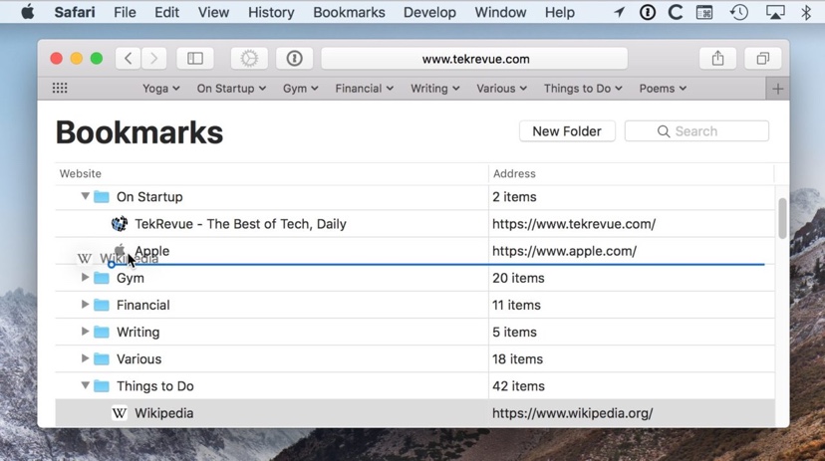
Task: Expand the Gym folder triangle
Action: click(85, 278)
